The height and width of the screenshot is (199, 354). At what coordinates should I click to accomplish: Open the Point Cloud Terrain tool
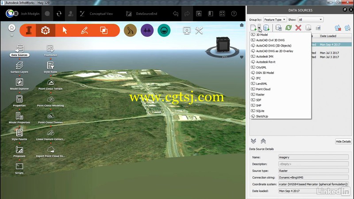point(50,84)
